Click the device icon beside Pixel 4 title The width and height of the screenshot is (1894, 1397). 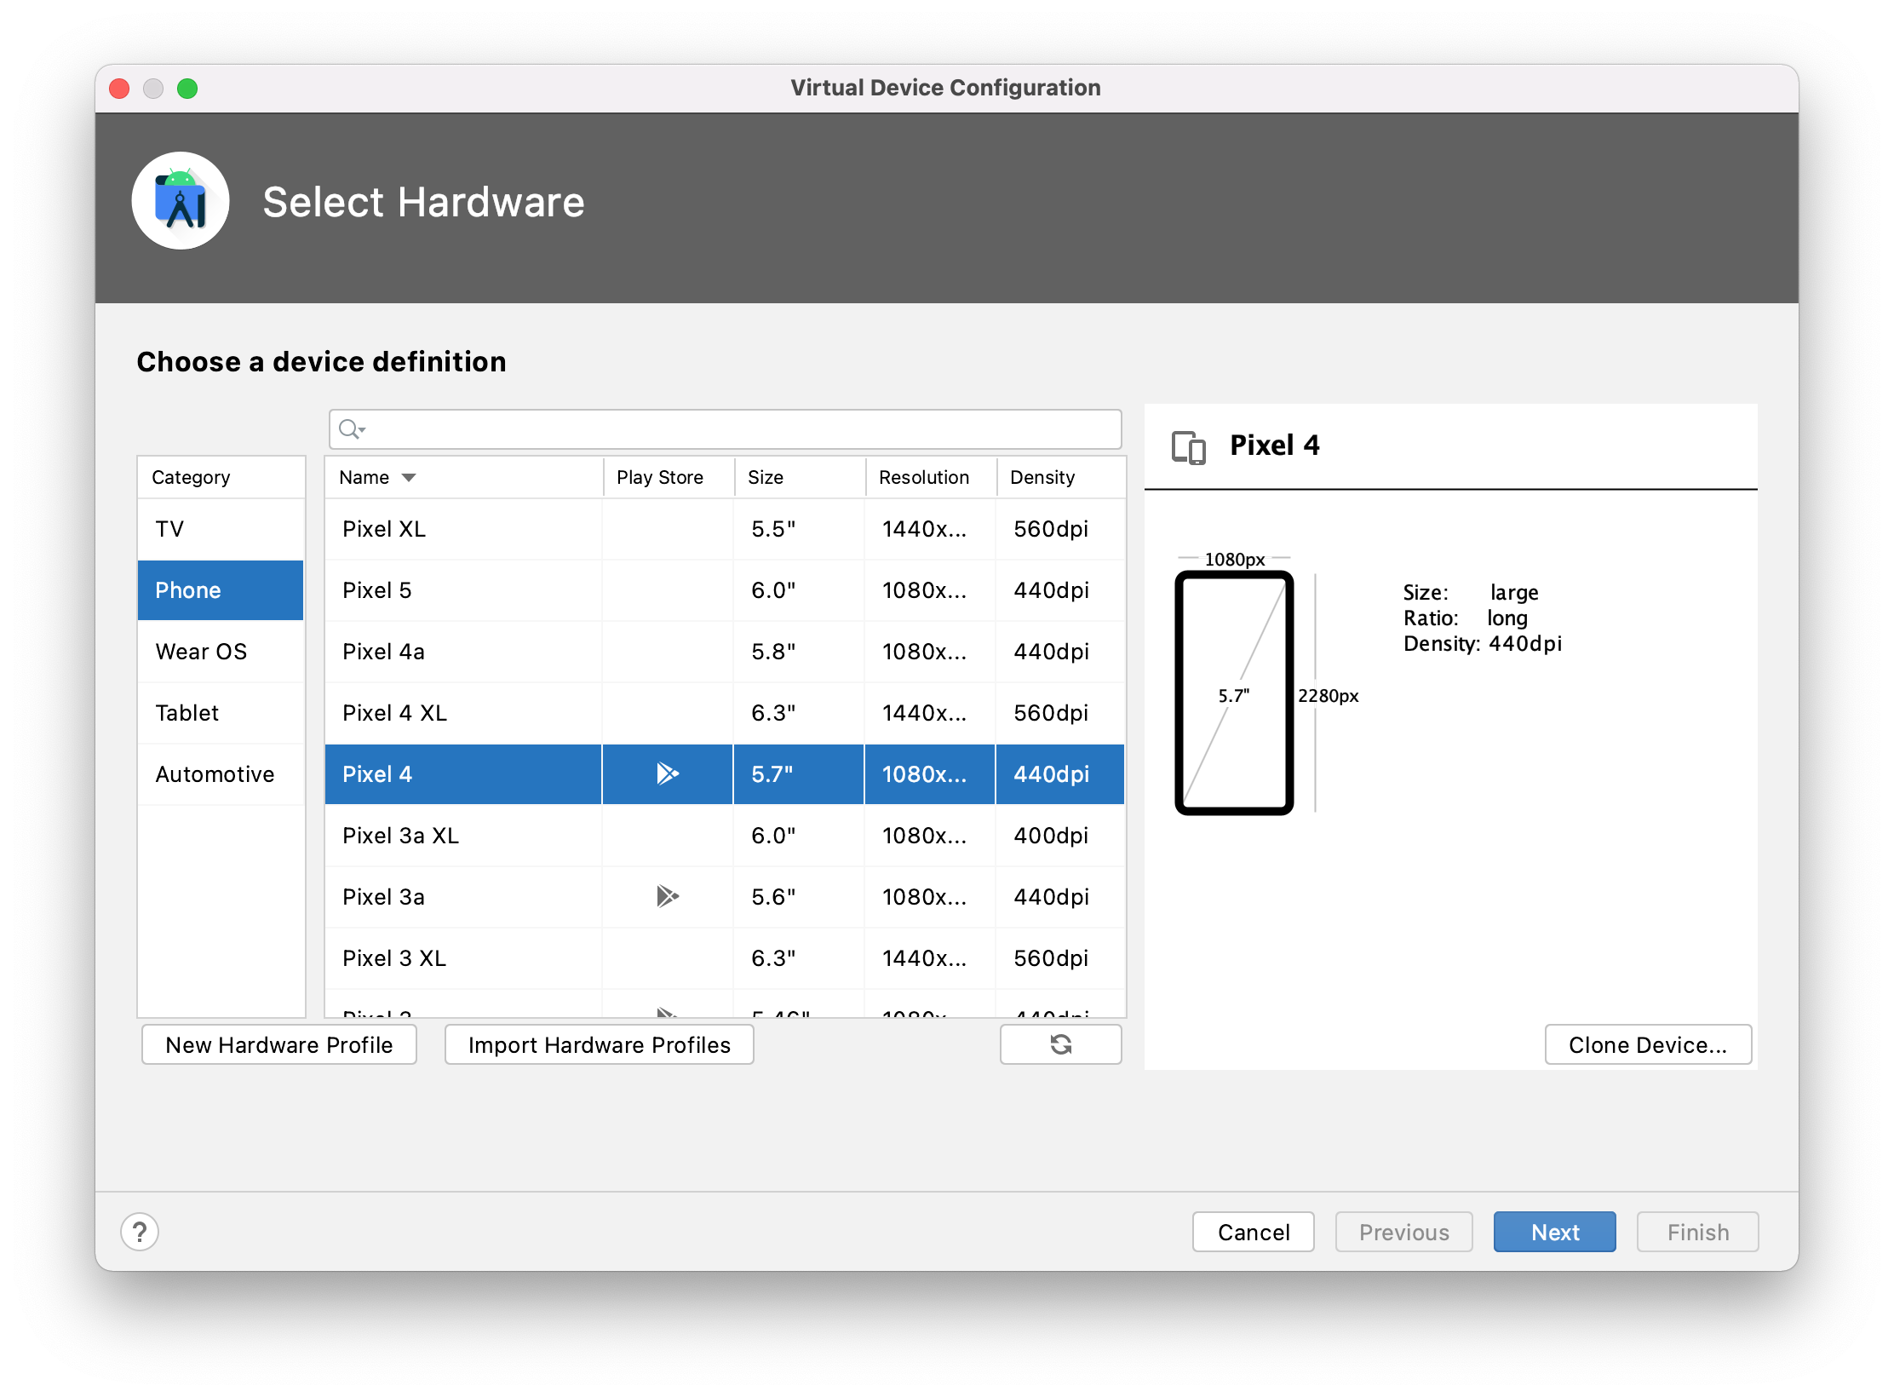pyautogui.click(x=1189, y=446)
